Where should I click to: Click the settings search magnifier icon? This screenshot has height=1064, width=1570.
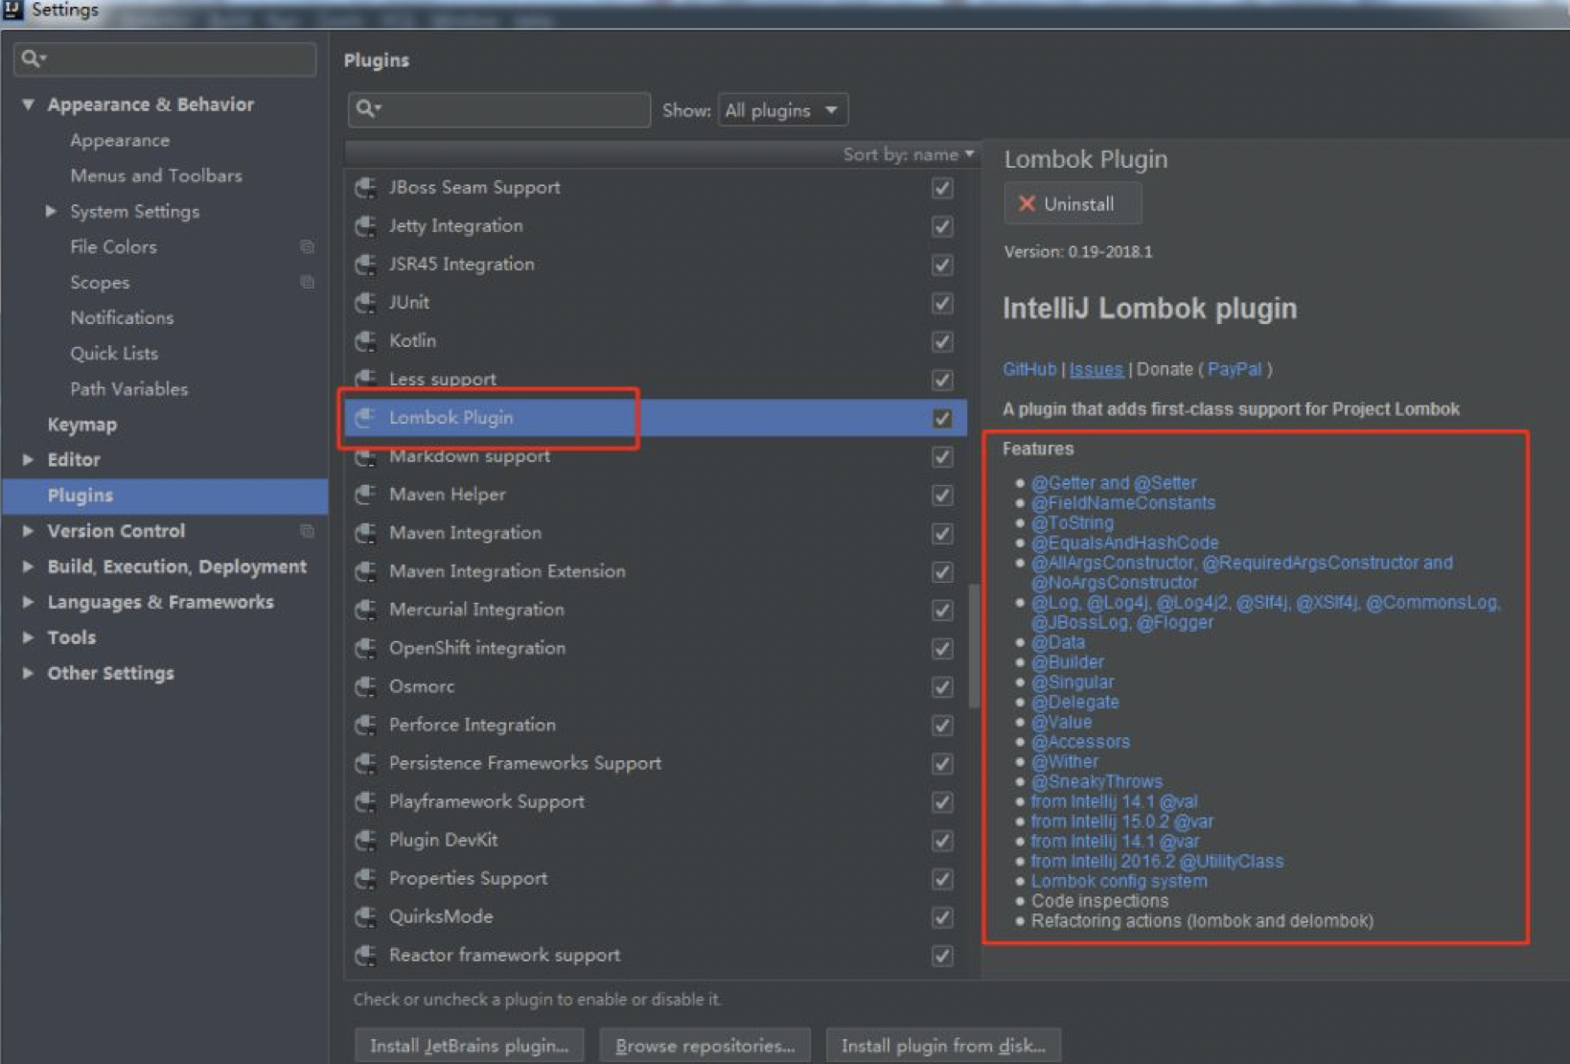click(x=33, y=58)
